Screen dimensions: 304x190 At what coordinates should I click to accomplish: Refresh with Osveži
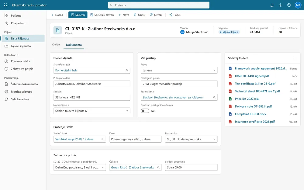pyautogui.click(x=156, y=15)
